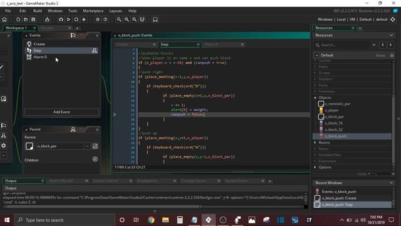This screenshot has height=226, width=401.
Task: Open the Marketplace menu
Action: coord(93,11)
